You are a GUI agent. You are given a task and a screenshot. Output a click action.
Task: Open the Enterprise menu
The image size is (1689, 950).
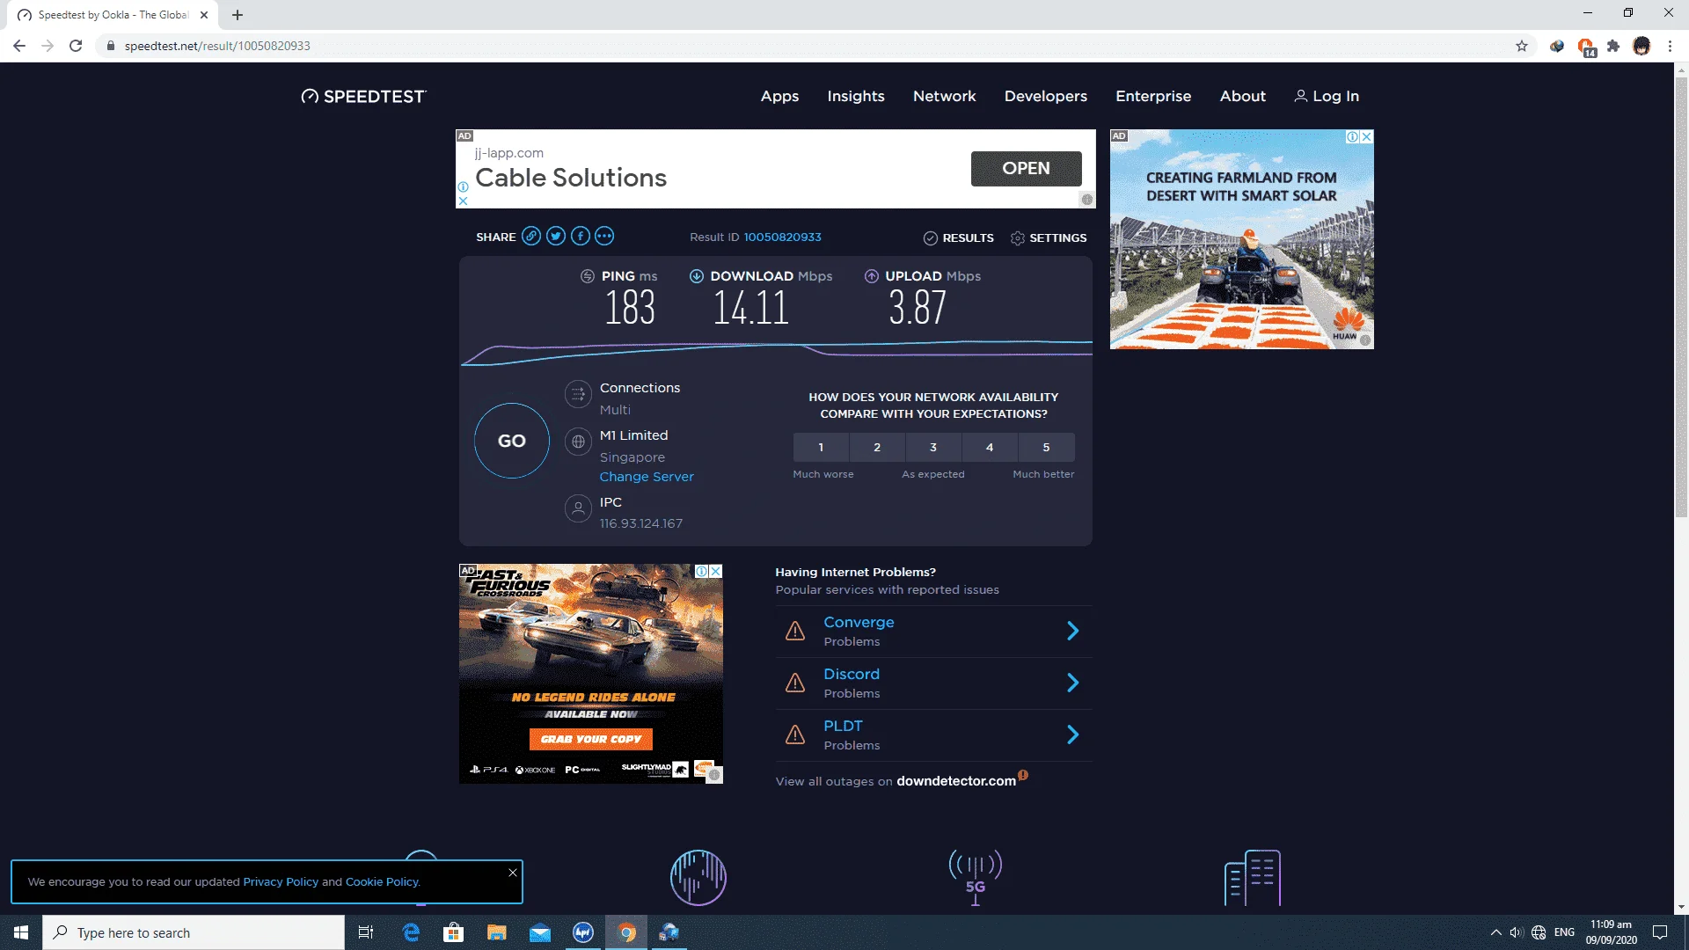[x=1153, y=96]
